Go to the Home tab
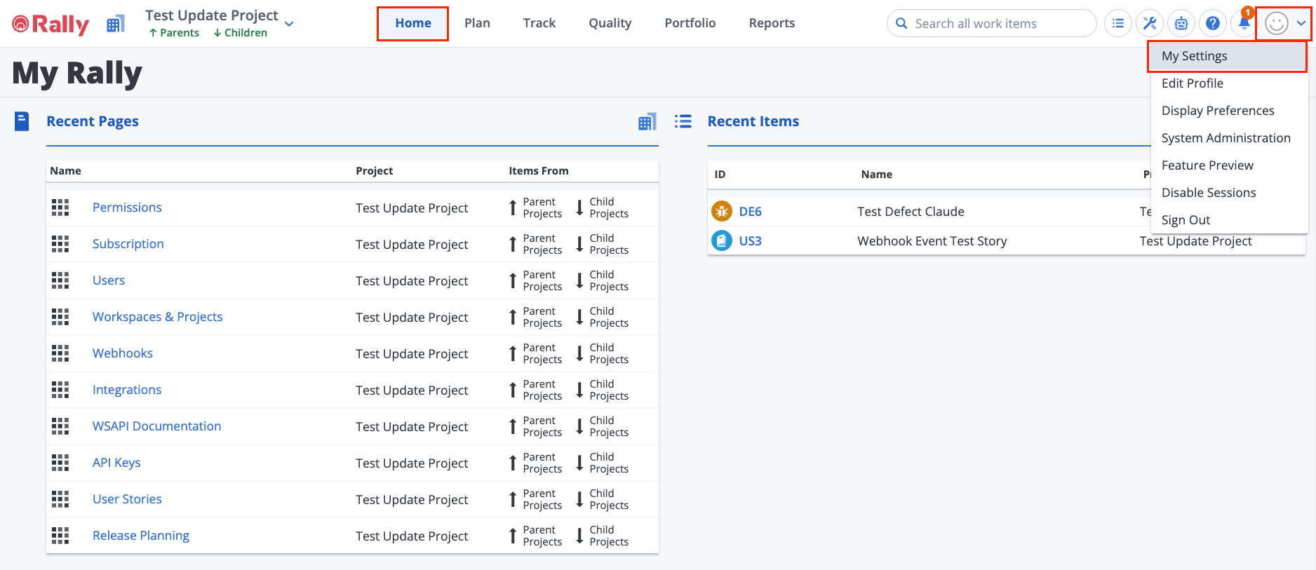The width and height of the screenshot is (1316, 570). coord(413,23)
